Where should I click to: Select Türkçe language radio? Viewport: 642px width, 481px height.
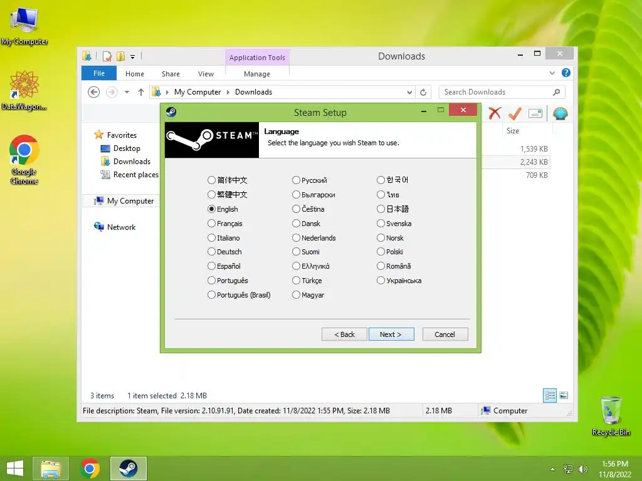pos(296,281)
